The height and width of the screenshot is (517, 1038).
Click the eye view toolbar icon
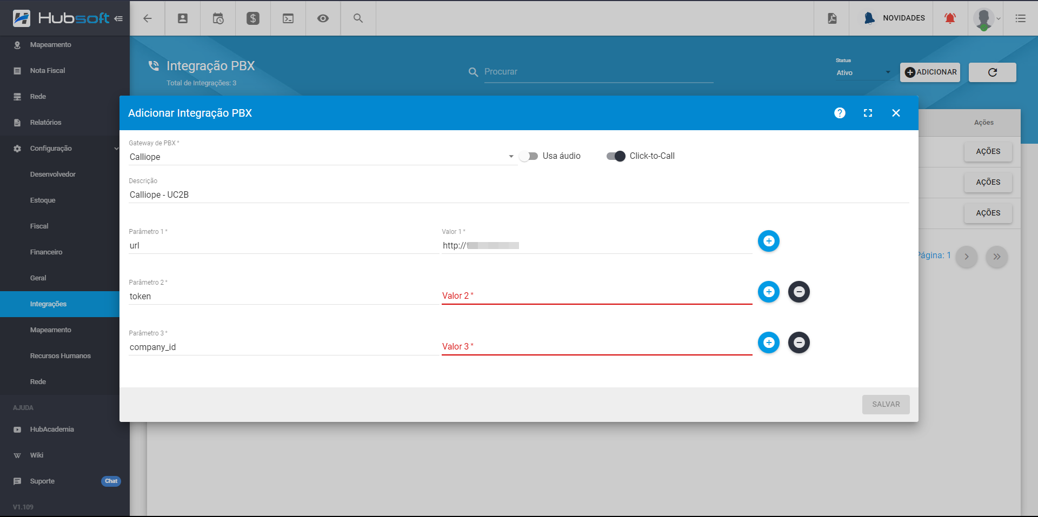pyautogui.click(x=323, y=18)
